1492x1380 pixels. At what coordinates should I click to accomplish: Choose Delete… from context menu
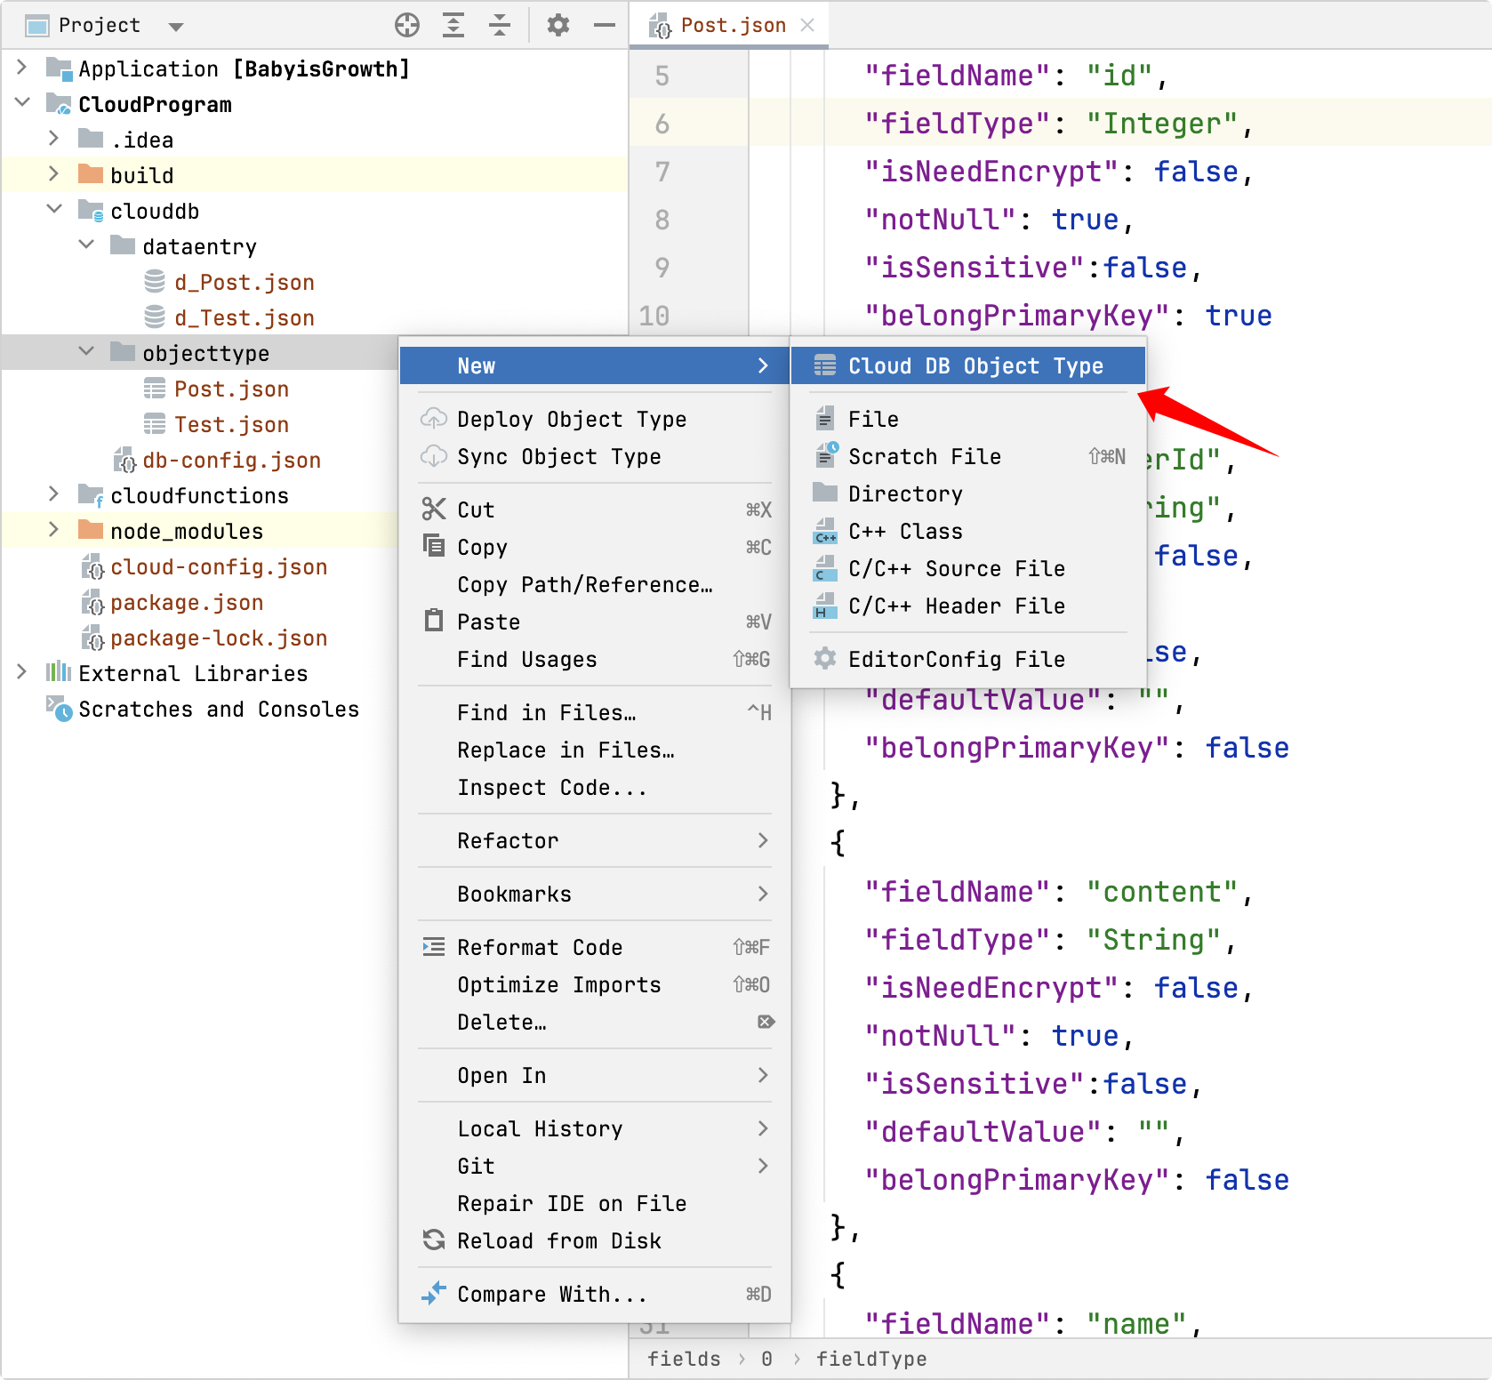594,1022
